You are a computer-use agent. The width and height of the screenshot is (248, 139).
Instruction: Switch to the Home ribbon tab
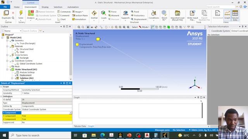pyautogui.click(x=17, y=7)
